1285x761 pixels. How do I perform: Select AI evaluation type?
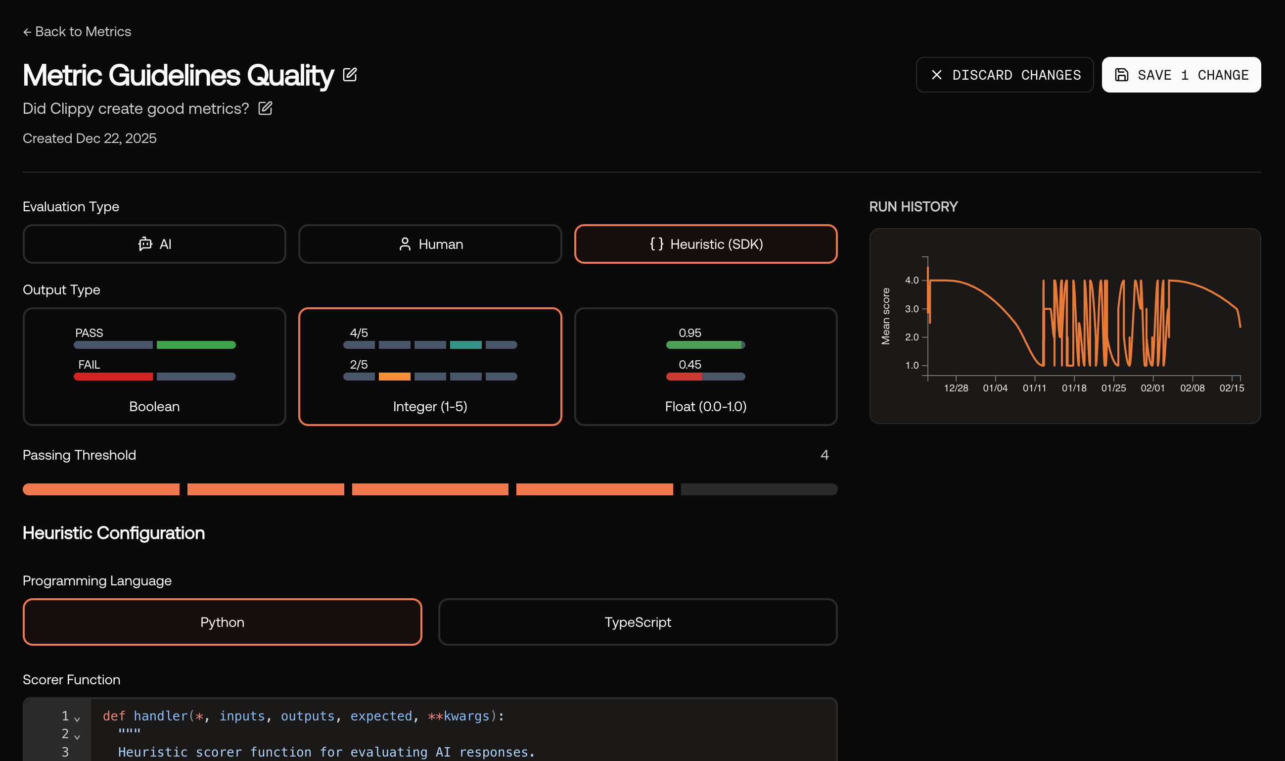[154, 244]
